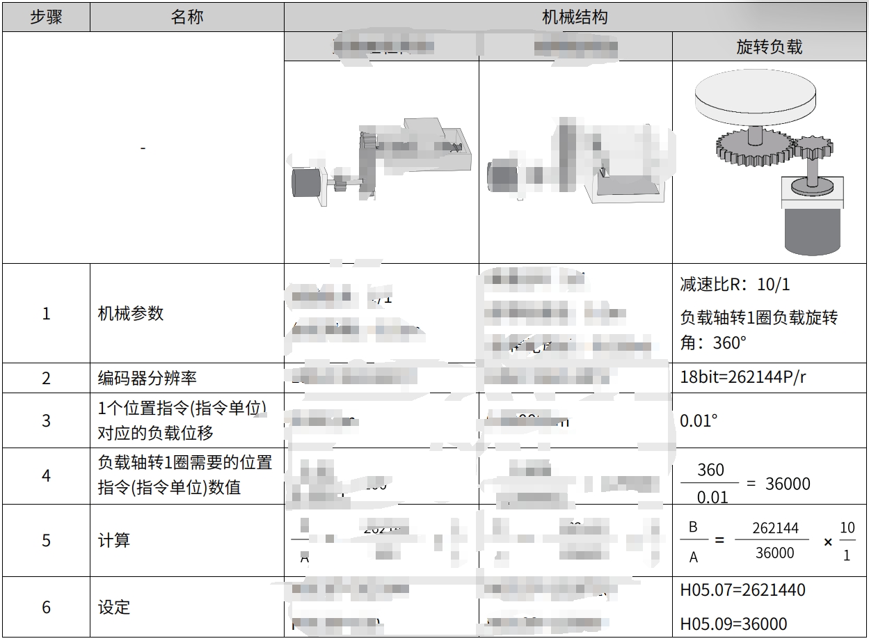Click the H05.09=36000 setting
This screenshot has height=641, width=869.
point(733,624)
